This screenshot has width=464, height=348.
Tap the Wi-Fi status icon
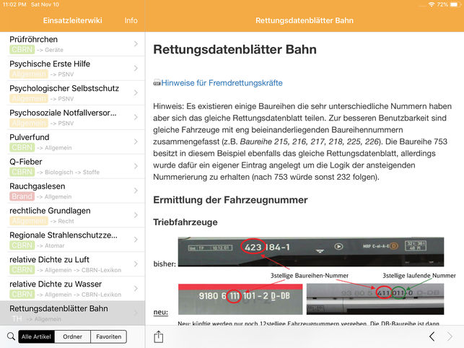coord(431,4)
